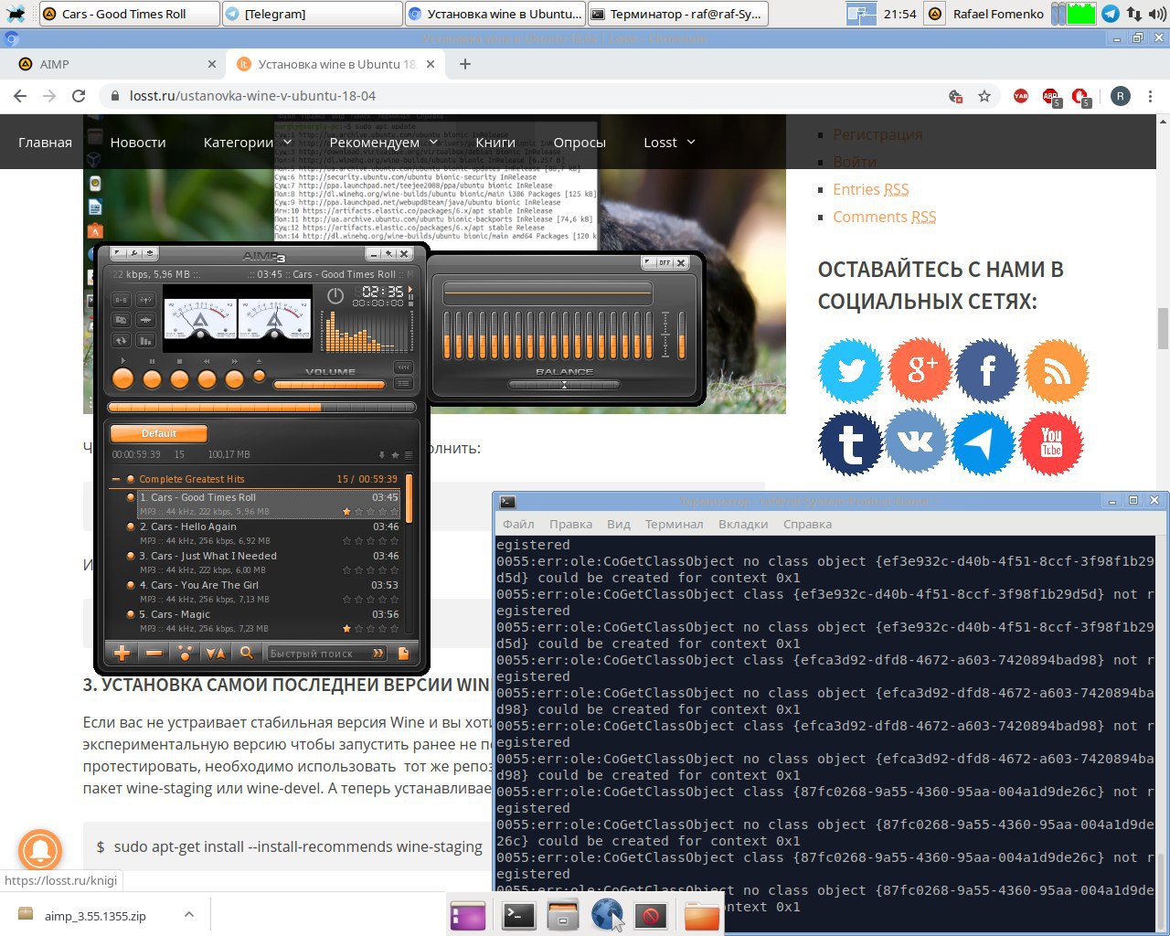The image size is (1170, 936).
Task: Toggle A-B repeat in AIMP
Action: 121,300
